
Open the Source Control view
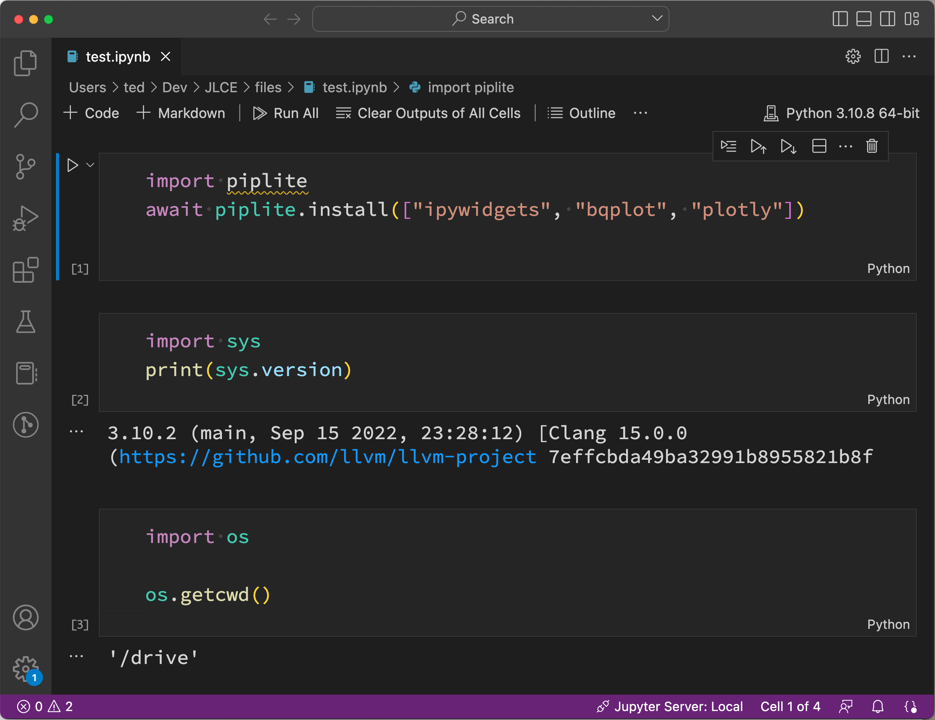pyautogui.click(x=25, y=167)
